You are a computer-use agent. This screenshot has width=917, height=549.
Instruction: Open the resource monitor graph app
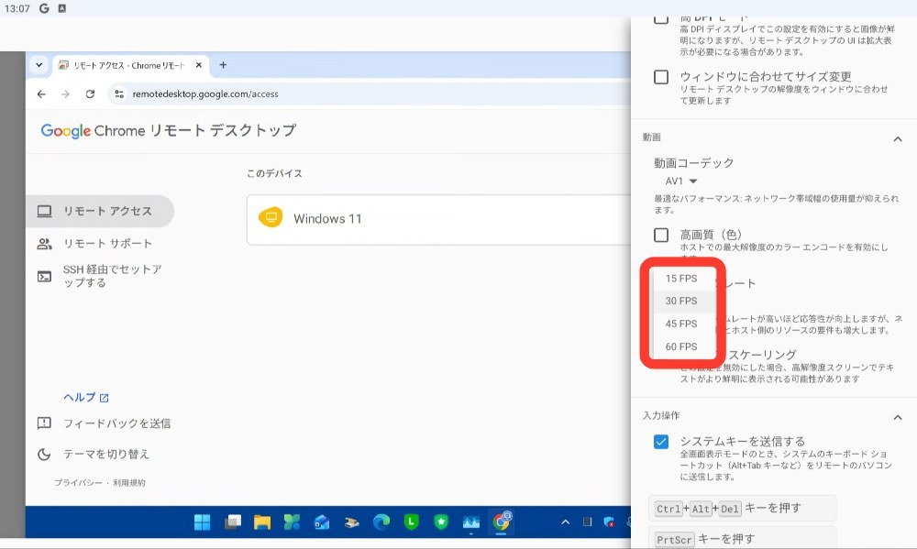click(x=470, y=522)
